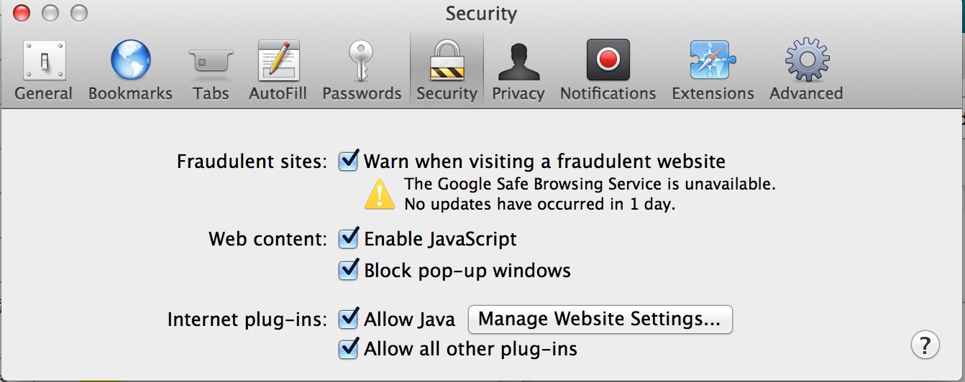
Task: Uncheck the Allow Java checkbox
Action: (x=349, y=318)
